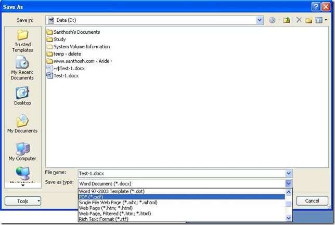Screen dimensions: 335x225
Task: Jump to the Desktop location
Action: (22, 96)
